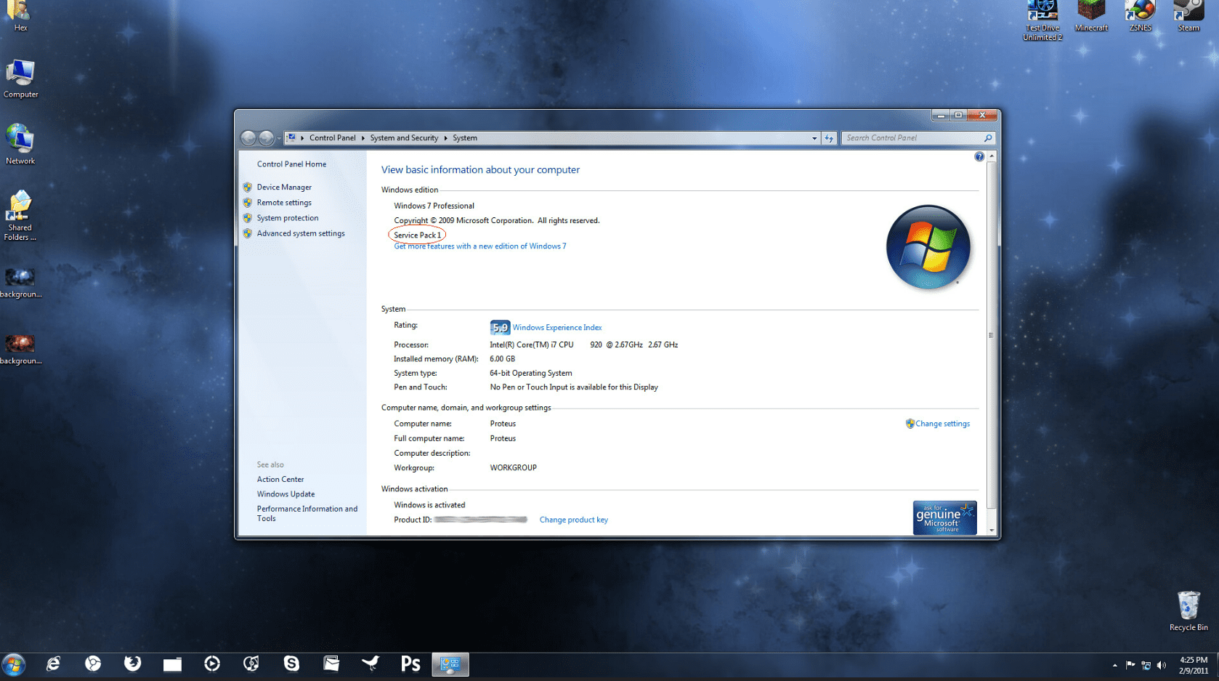Click the network icon in the tray
Viewport: 1219px width, 681px height.
[1146, 665]
